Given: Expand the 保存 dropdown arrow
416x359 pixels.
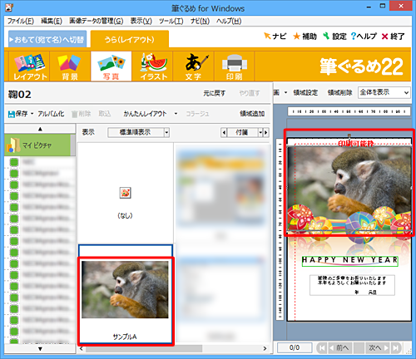Looking at the screenshot, I should [32, 114].
